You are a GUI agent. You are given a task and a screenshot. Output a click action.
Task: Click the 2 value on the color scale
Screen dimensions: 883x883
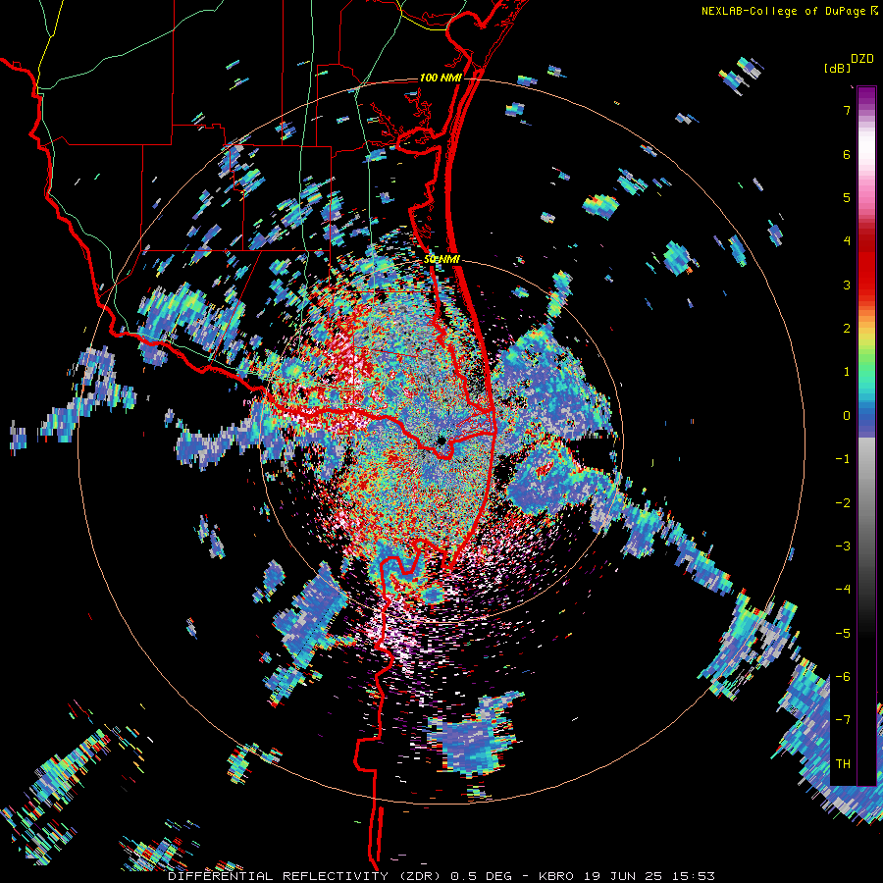[847, 329]
